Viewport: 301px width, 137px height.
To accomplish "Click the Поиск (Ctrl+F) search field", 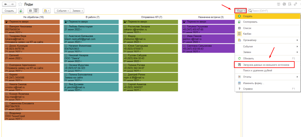I will click(274, 11).
